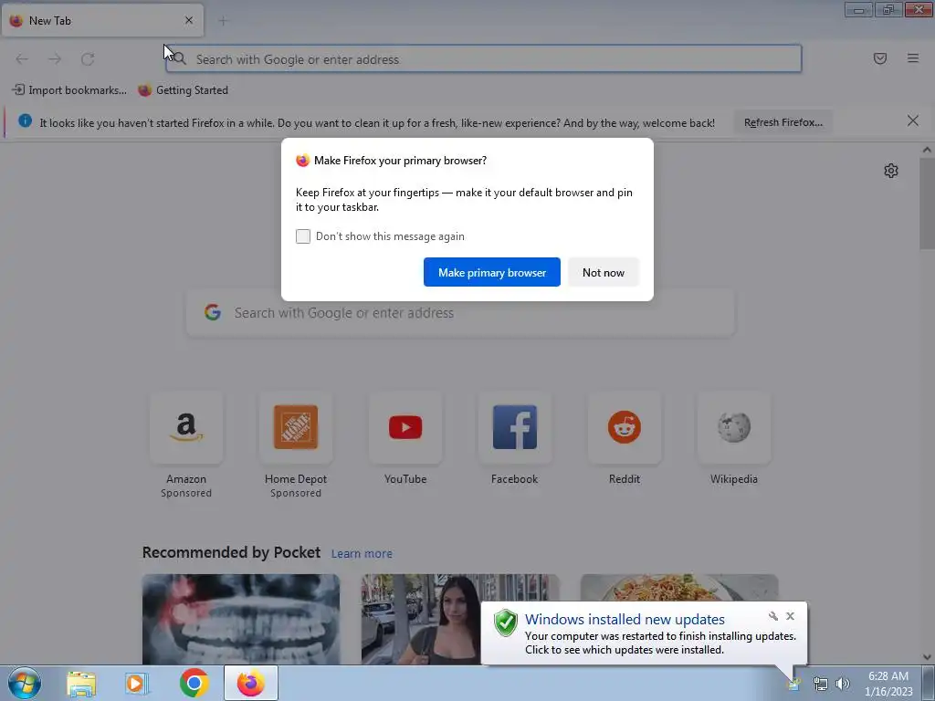Close the Windows updates notification balloon
This screenshot has height=701, width=935.
click(x=790, y=616)
